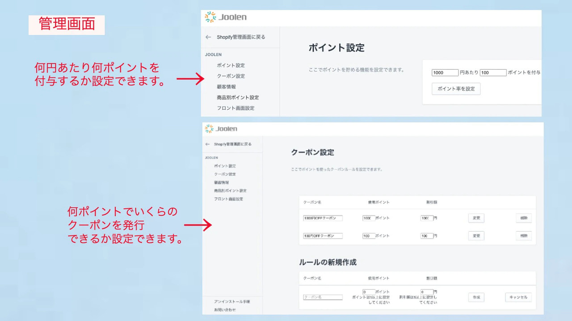This screenshot has width=572, height=321.
Task: Select ポイント設定 in the ポイント設定 screen sidebar
Action: (x=231, y=65)
